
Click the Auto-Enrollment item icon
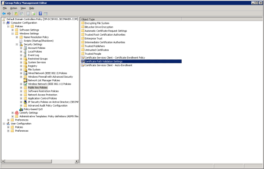click(x=83, y=65)
